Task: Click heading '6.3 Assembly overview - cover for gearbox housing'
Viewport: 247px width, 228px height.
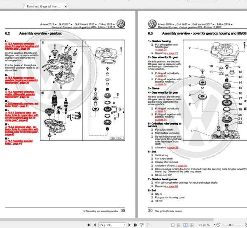Action: click(198, 33)
